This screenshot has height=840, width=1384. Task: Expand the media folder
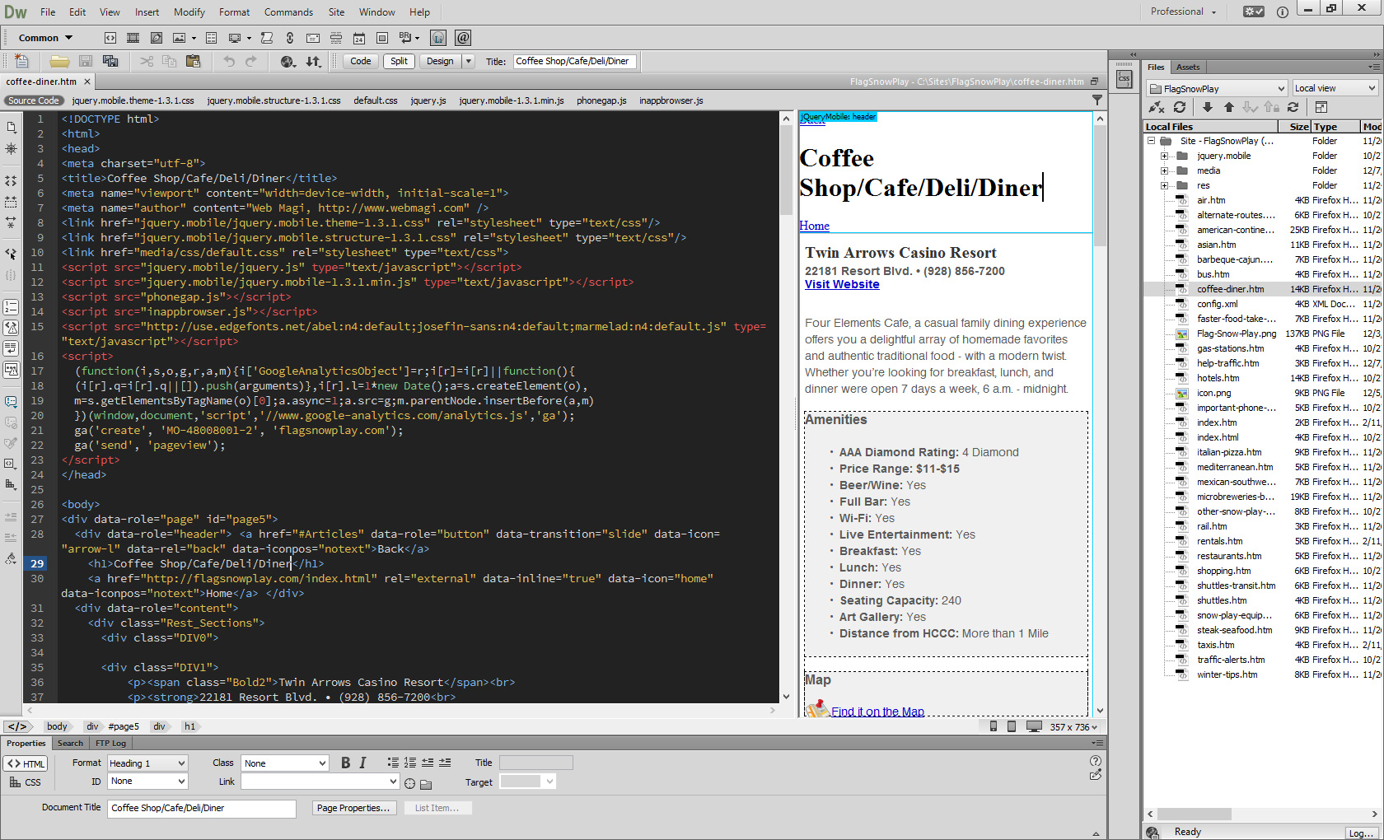point(1165,170)
